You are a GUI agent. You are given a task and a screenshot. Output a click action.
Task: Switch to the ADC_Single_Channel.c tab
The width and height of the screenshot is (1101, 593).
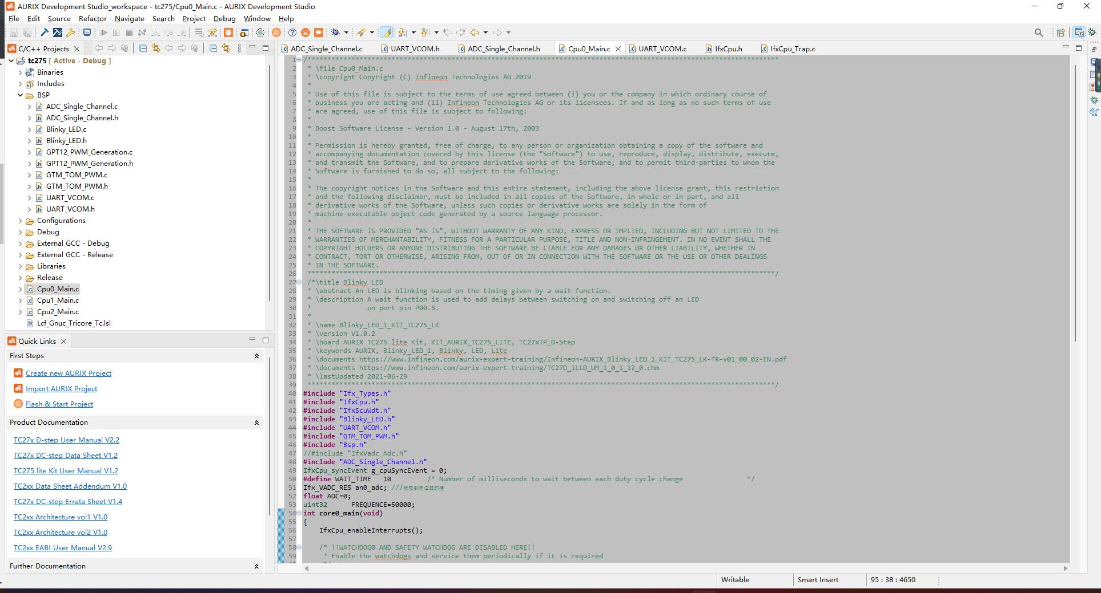tap(322, 48)
